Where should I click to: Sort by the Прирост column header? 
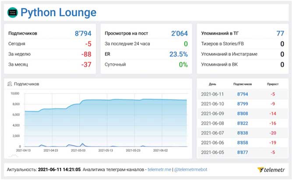pyautogui.click(x=272, y=83)
